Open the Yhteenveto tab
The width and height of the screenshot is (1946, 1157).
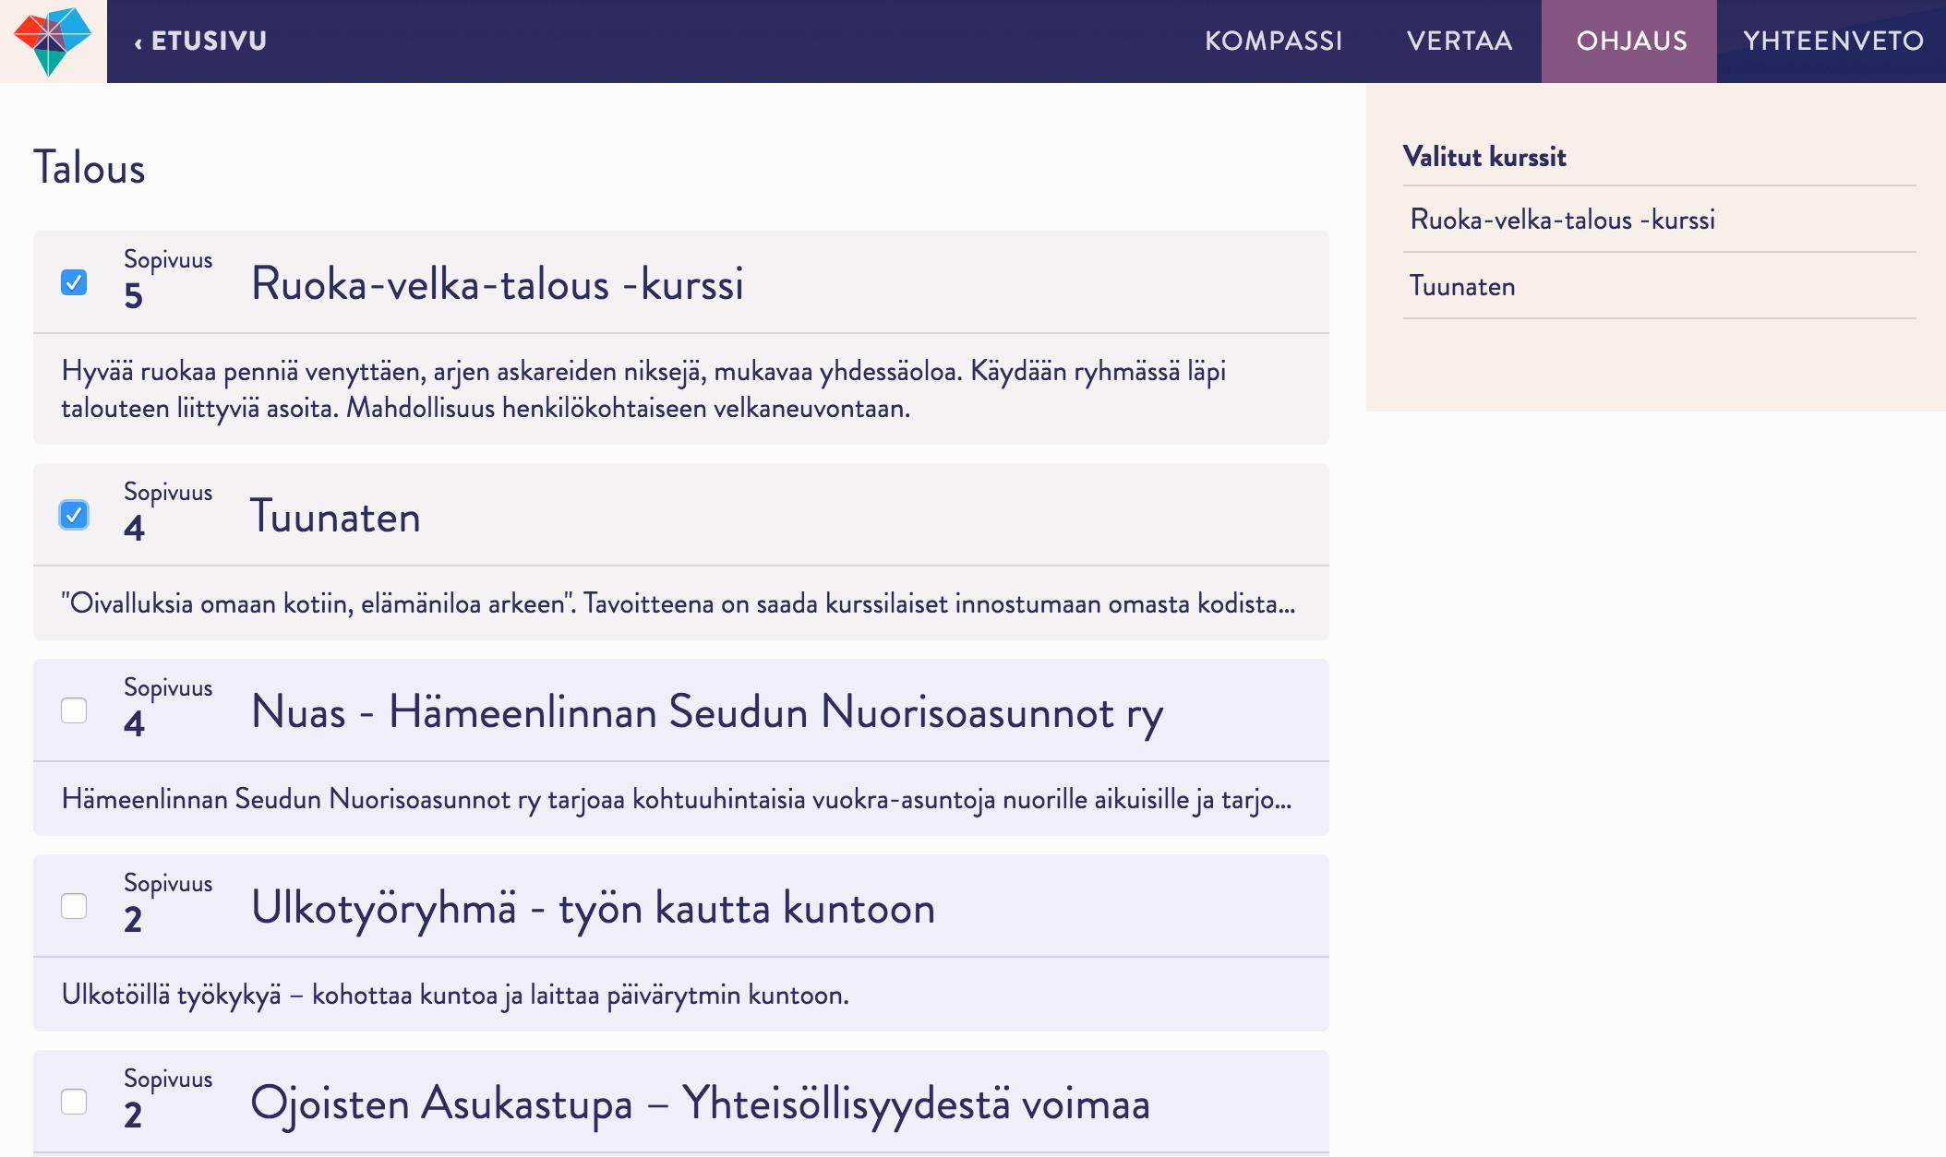[1832, 42]
